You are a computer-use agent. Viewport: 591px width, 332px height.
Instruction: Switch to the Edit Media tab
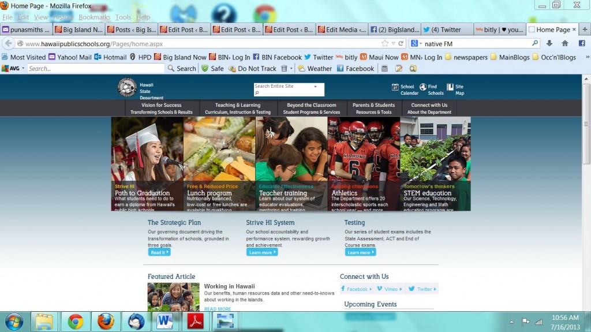point(342,29)
